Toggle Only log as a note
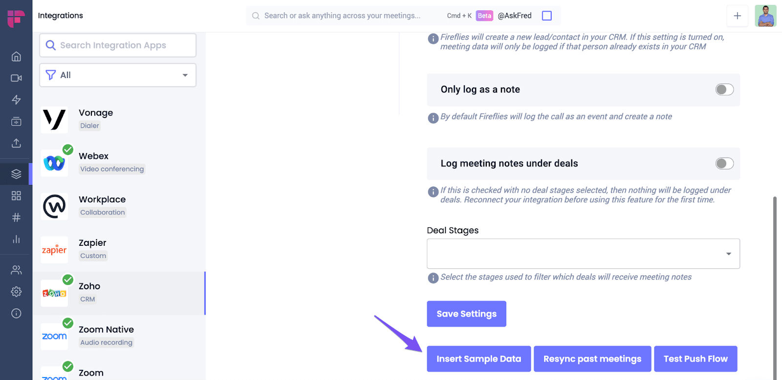782x380 pixels. (724, 89)
